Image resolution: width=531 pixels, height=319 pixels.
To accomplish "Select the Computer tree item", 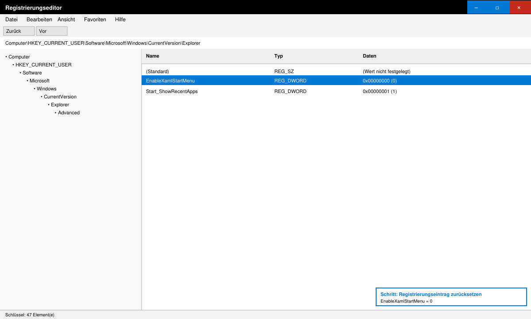I will [x=19, y=57].
